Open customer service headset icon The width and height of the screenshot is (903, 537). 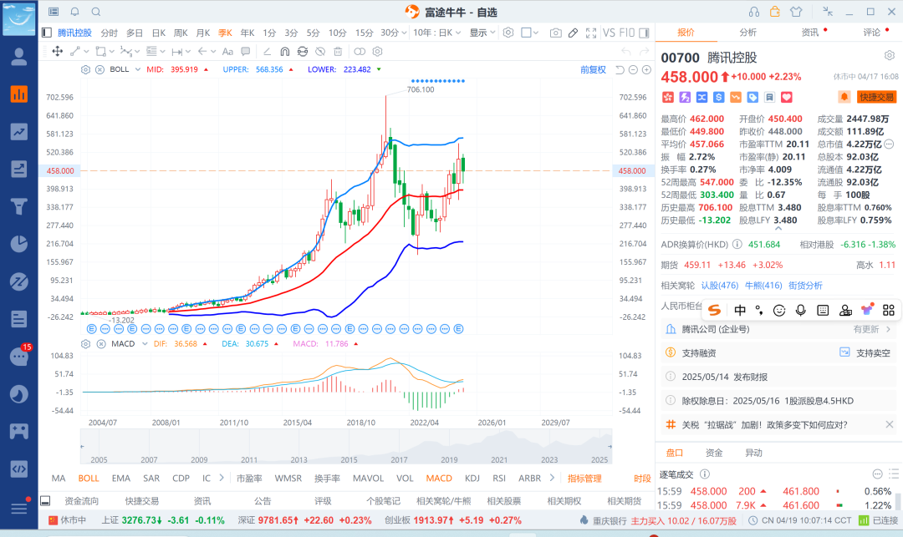(x=754, y=12)
